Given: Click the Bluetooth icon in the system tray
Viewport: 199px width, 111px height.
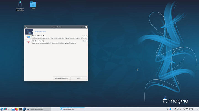Looking at the screenshot, I should click(167, 109).
